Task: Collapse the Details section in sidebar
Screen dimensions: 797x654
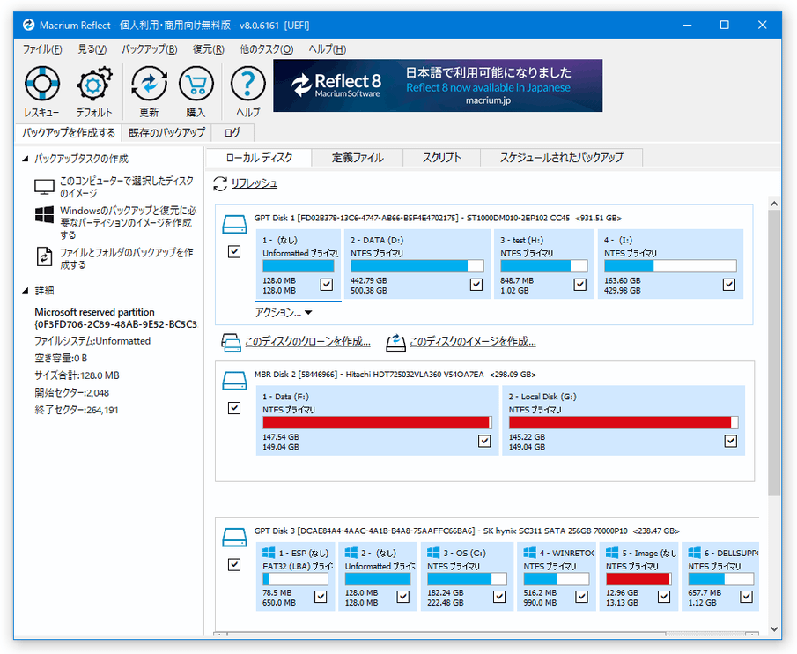Action: 26,290
